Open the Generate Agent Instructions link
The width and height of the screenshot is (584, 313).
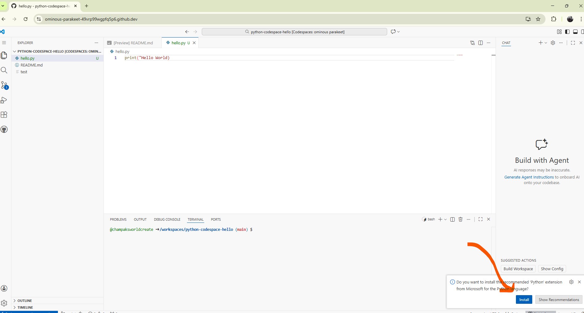pos(529,177)
